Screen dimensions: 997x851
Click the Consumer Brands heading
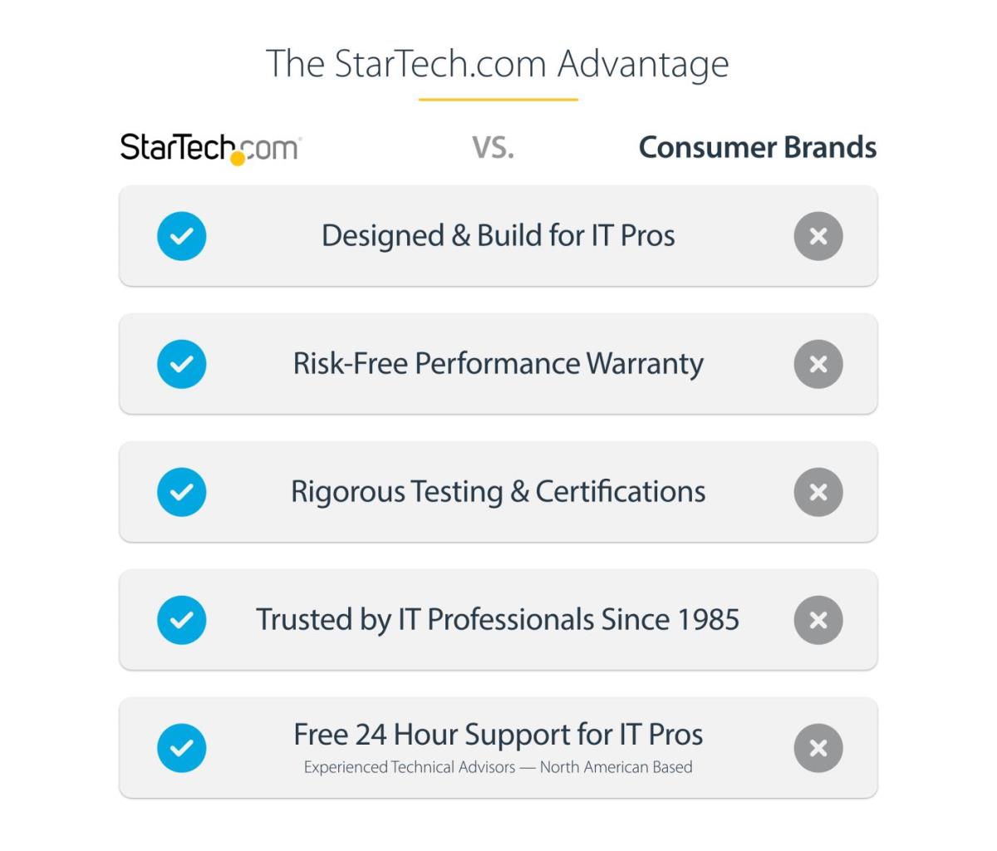click(x=758, y=147)
